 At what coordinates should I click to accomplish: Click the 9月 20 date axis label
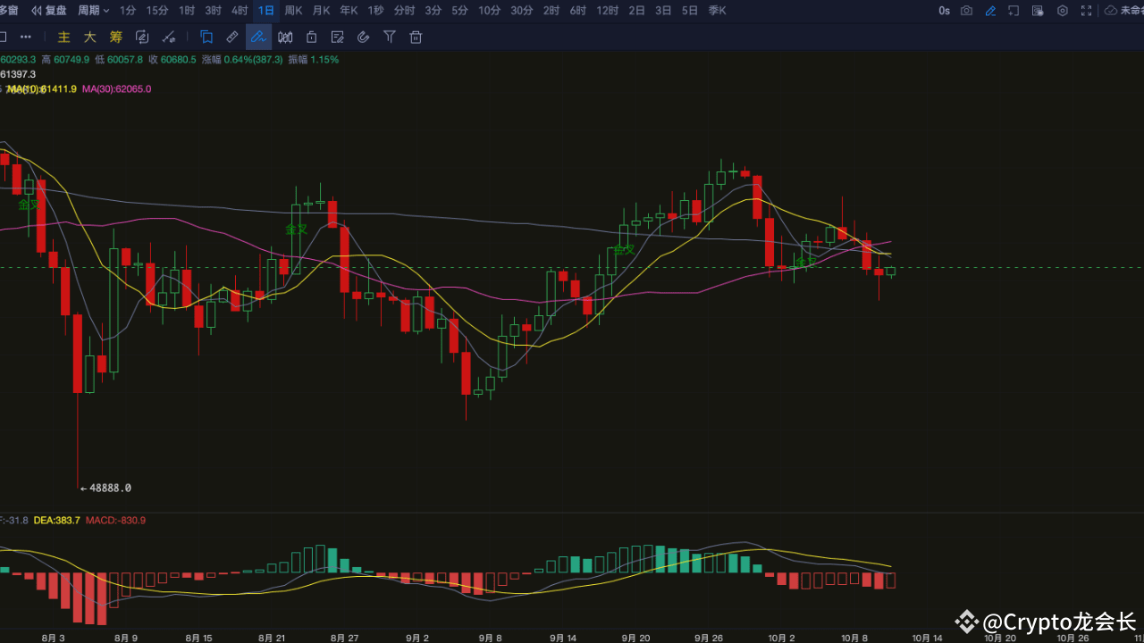635,638
